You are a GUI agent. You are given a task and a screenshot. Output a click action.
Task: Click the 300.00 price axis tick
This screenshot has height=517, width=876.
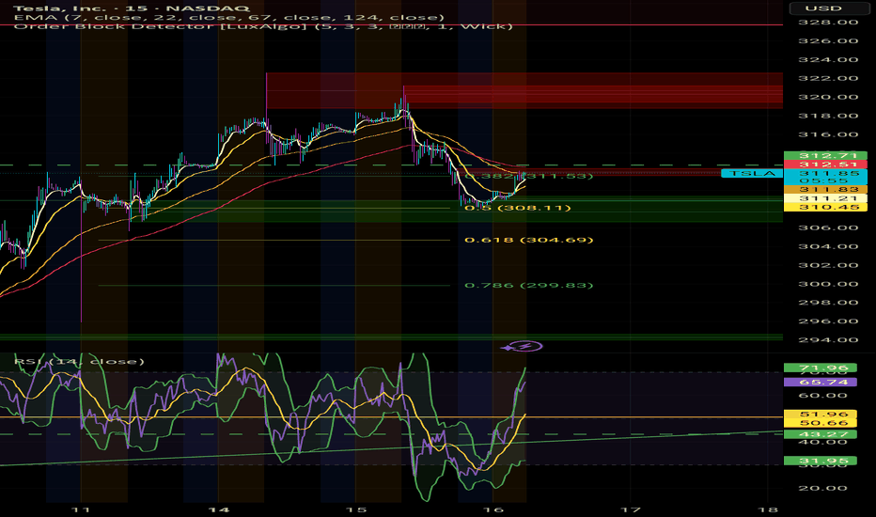(828, 284)
